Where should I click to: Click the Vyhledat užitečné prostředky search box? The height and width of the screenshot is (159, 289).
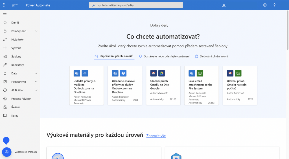coord(136,5)
